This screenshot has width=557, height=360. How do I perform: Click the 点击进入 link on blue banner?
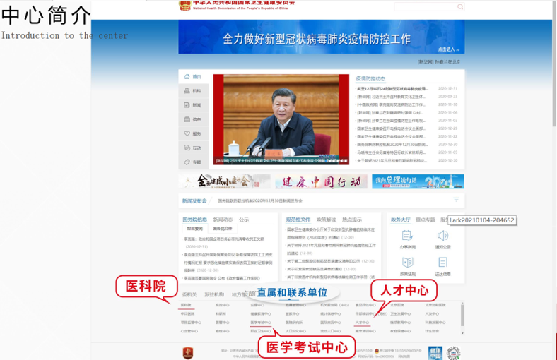[x=448, y=49]
